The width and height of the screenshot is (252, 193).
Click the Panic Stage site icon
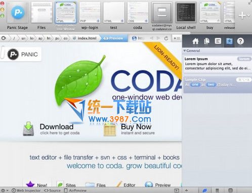pos(18,13)
